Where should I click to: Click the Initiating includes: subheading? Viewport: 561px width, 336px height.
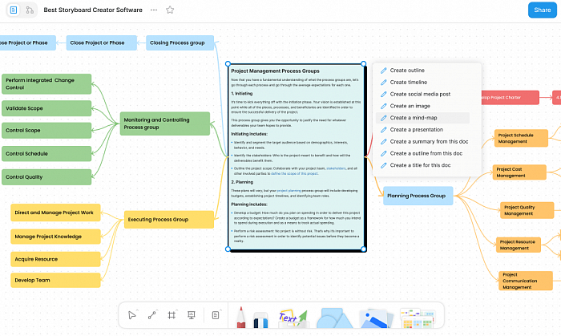click(249, 134)
